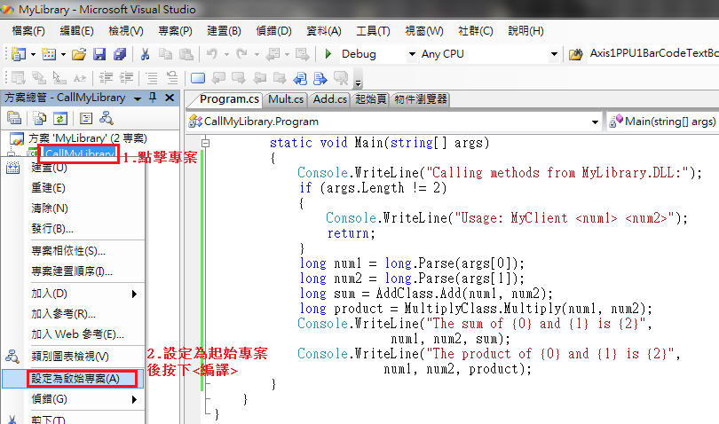The width and height of the screenshot is (719, 424).
Task: Open the 工具(T) menu
Action: (x=373, y=31)
